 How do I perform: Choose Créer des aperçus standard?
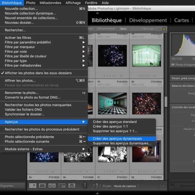(122, 122)
